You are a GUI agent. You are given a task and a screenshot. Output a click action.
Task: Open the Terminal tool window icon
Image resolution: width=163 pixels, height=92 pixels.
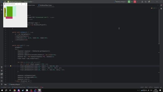[2, 77]
